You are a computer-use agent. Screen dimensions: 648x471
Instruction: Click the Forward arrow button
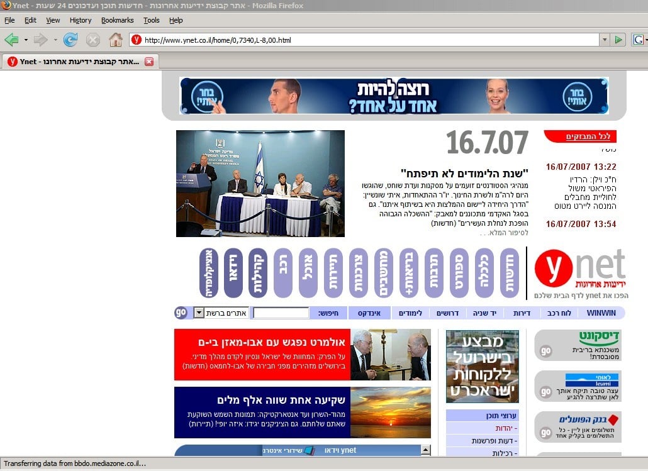(x=40, y=40)
